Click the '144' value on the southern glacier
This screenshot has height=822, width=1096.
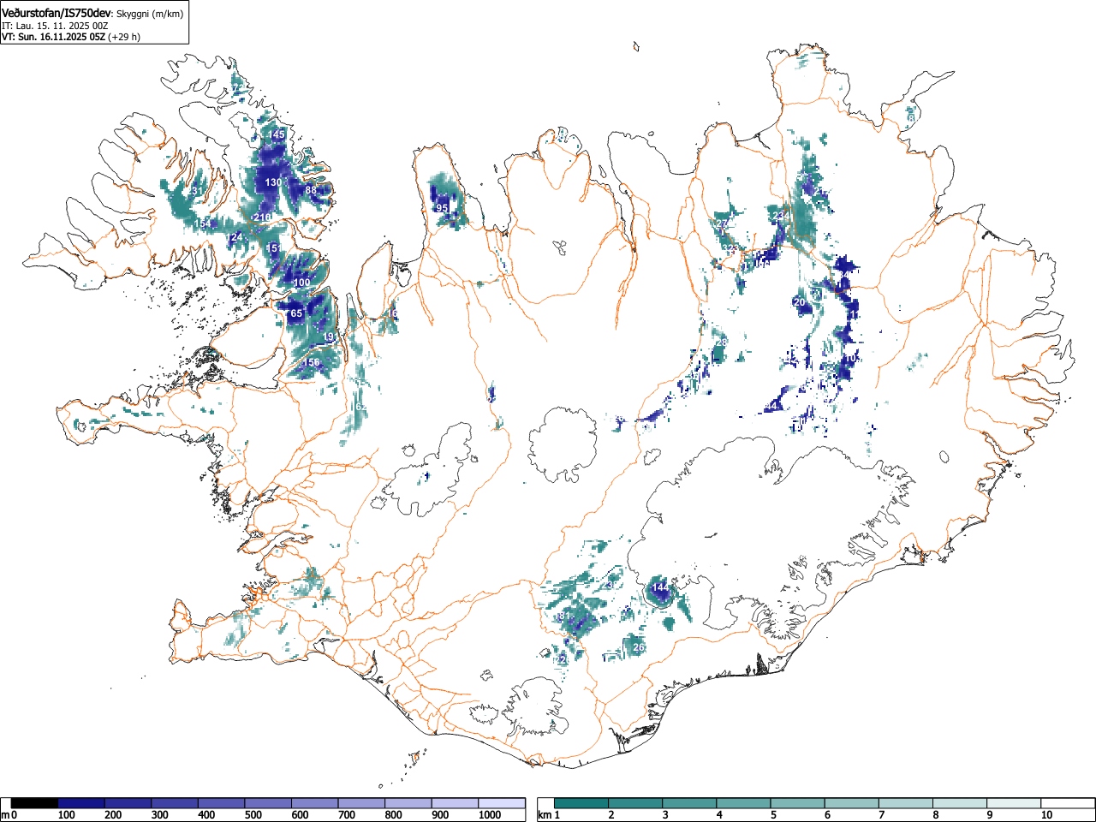[x=659, y=587]
